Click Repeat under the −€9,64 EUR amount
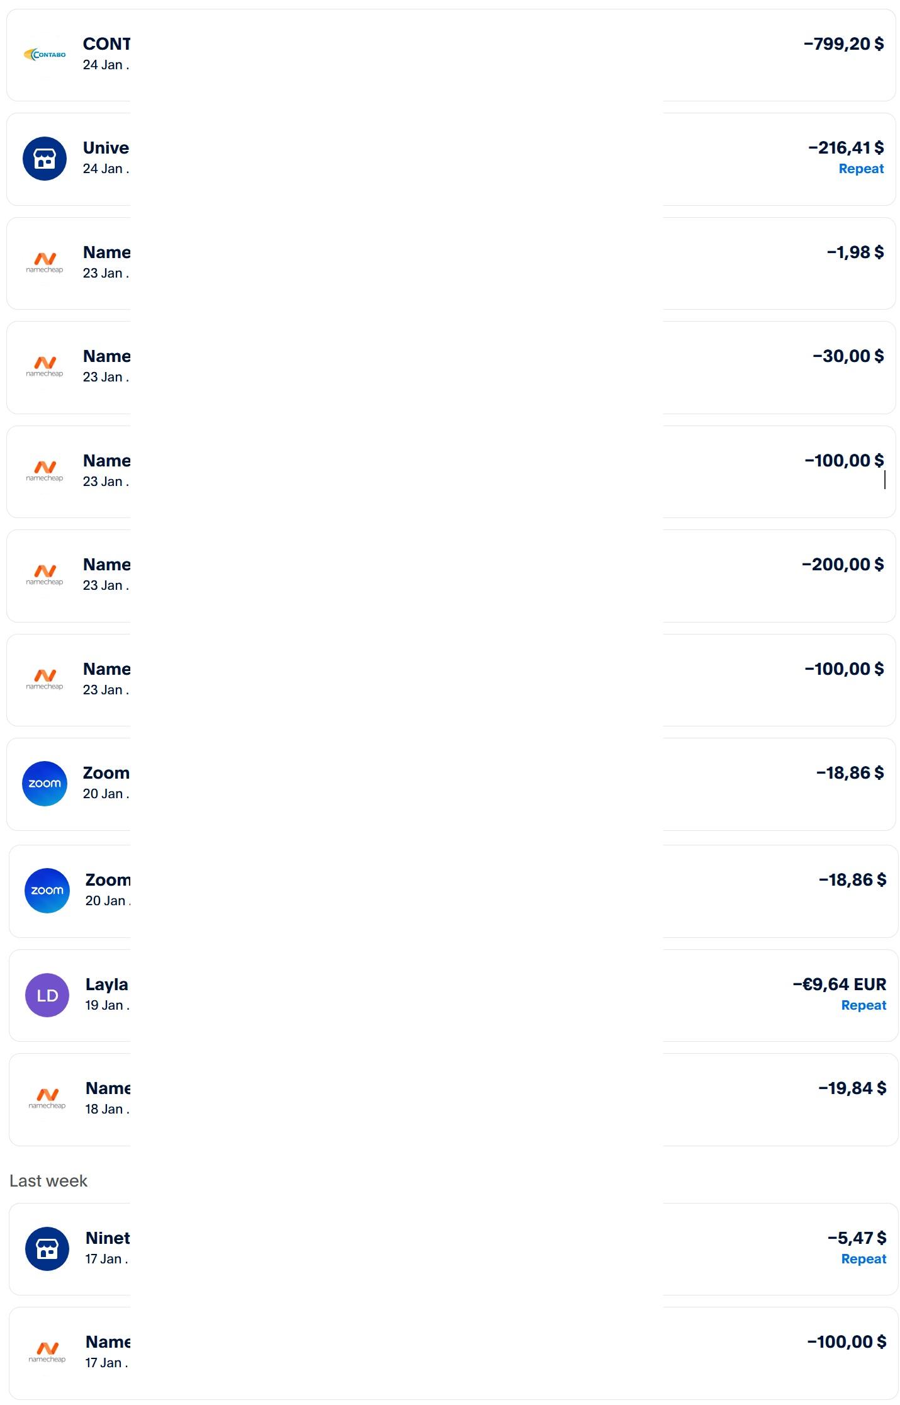This screenshot has height=1405, width=900. pos(863,1005)
